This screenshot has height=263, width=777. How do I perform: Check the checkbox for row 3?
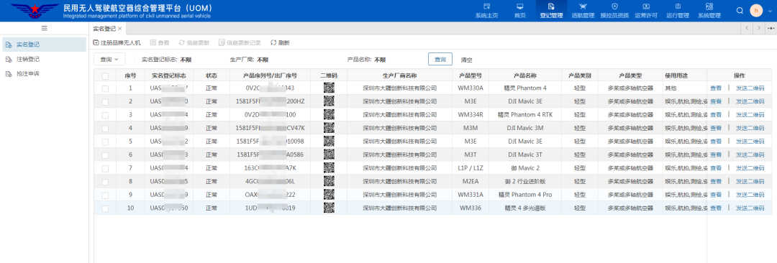click(x=105, y=115)
